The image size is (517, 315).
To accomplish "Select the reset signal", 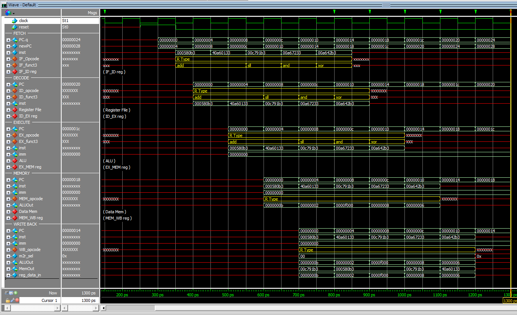I will point(24,27).
